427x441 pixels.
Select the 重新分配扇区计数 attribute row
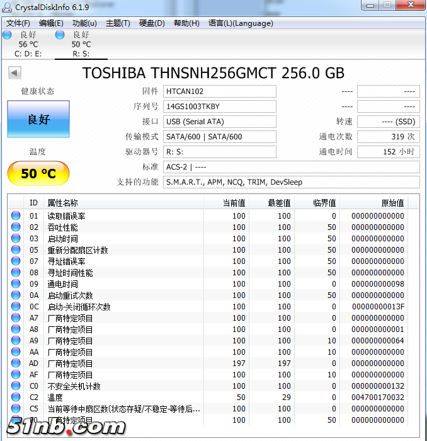(208, 249)
